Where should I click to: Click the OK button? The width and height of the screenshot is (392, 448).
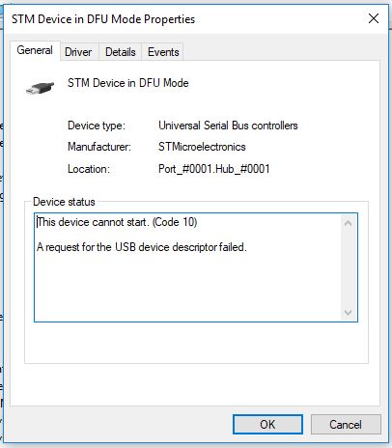(267, 425)
